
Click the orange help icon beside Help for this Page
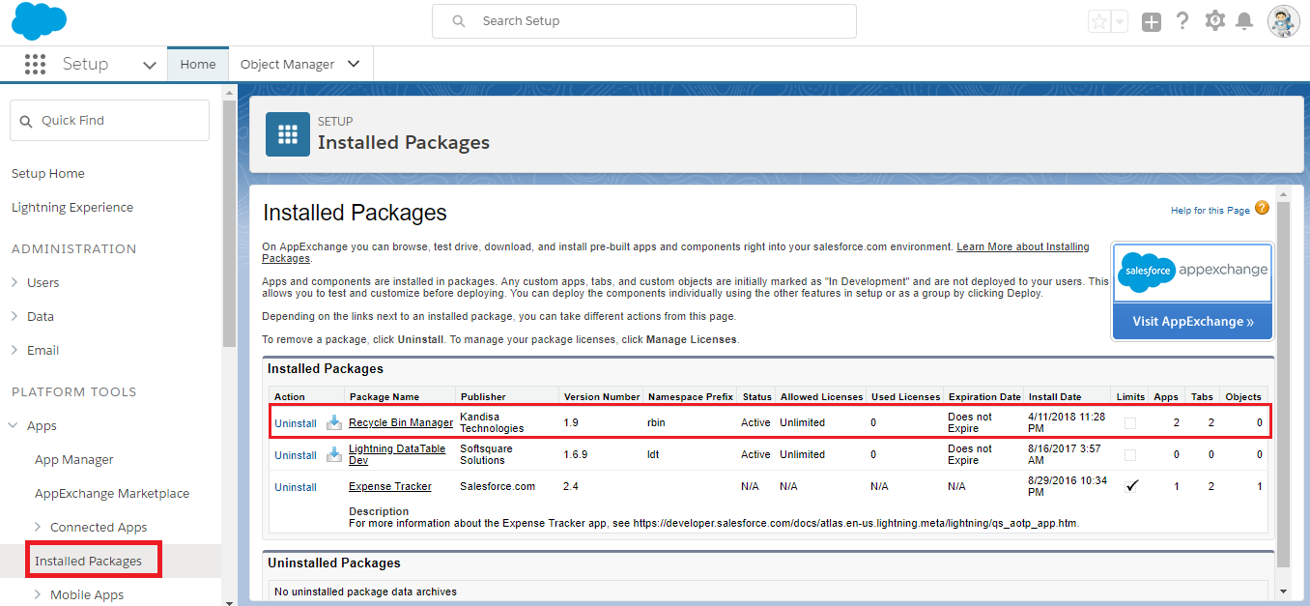(1262, 208)
